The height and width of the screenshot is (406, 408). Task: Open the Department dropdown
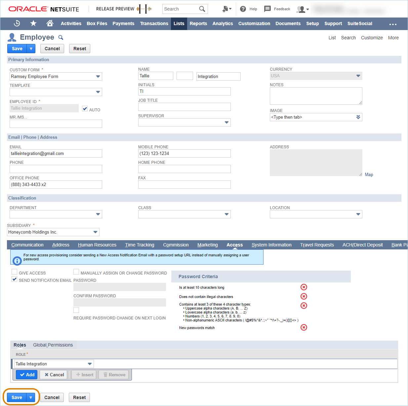98,214
